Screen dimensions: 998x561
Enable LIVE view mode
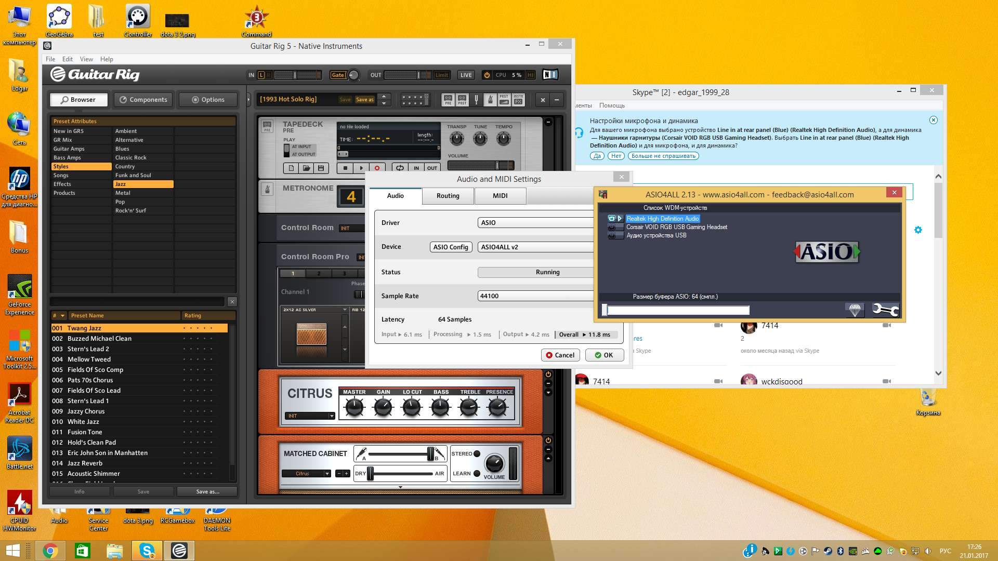tap(466, 75)
